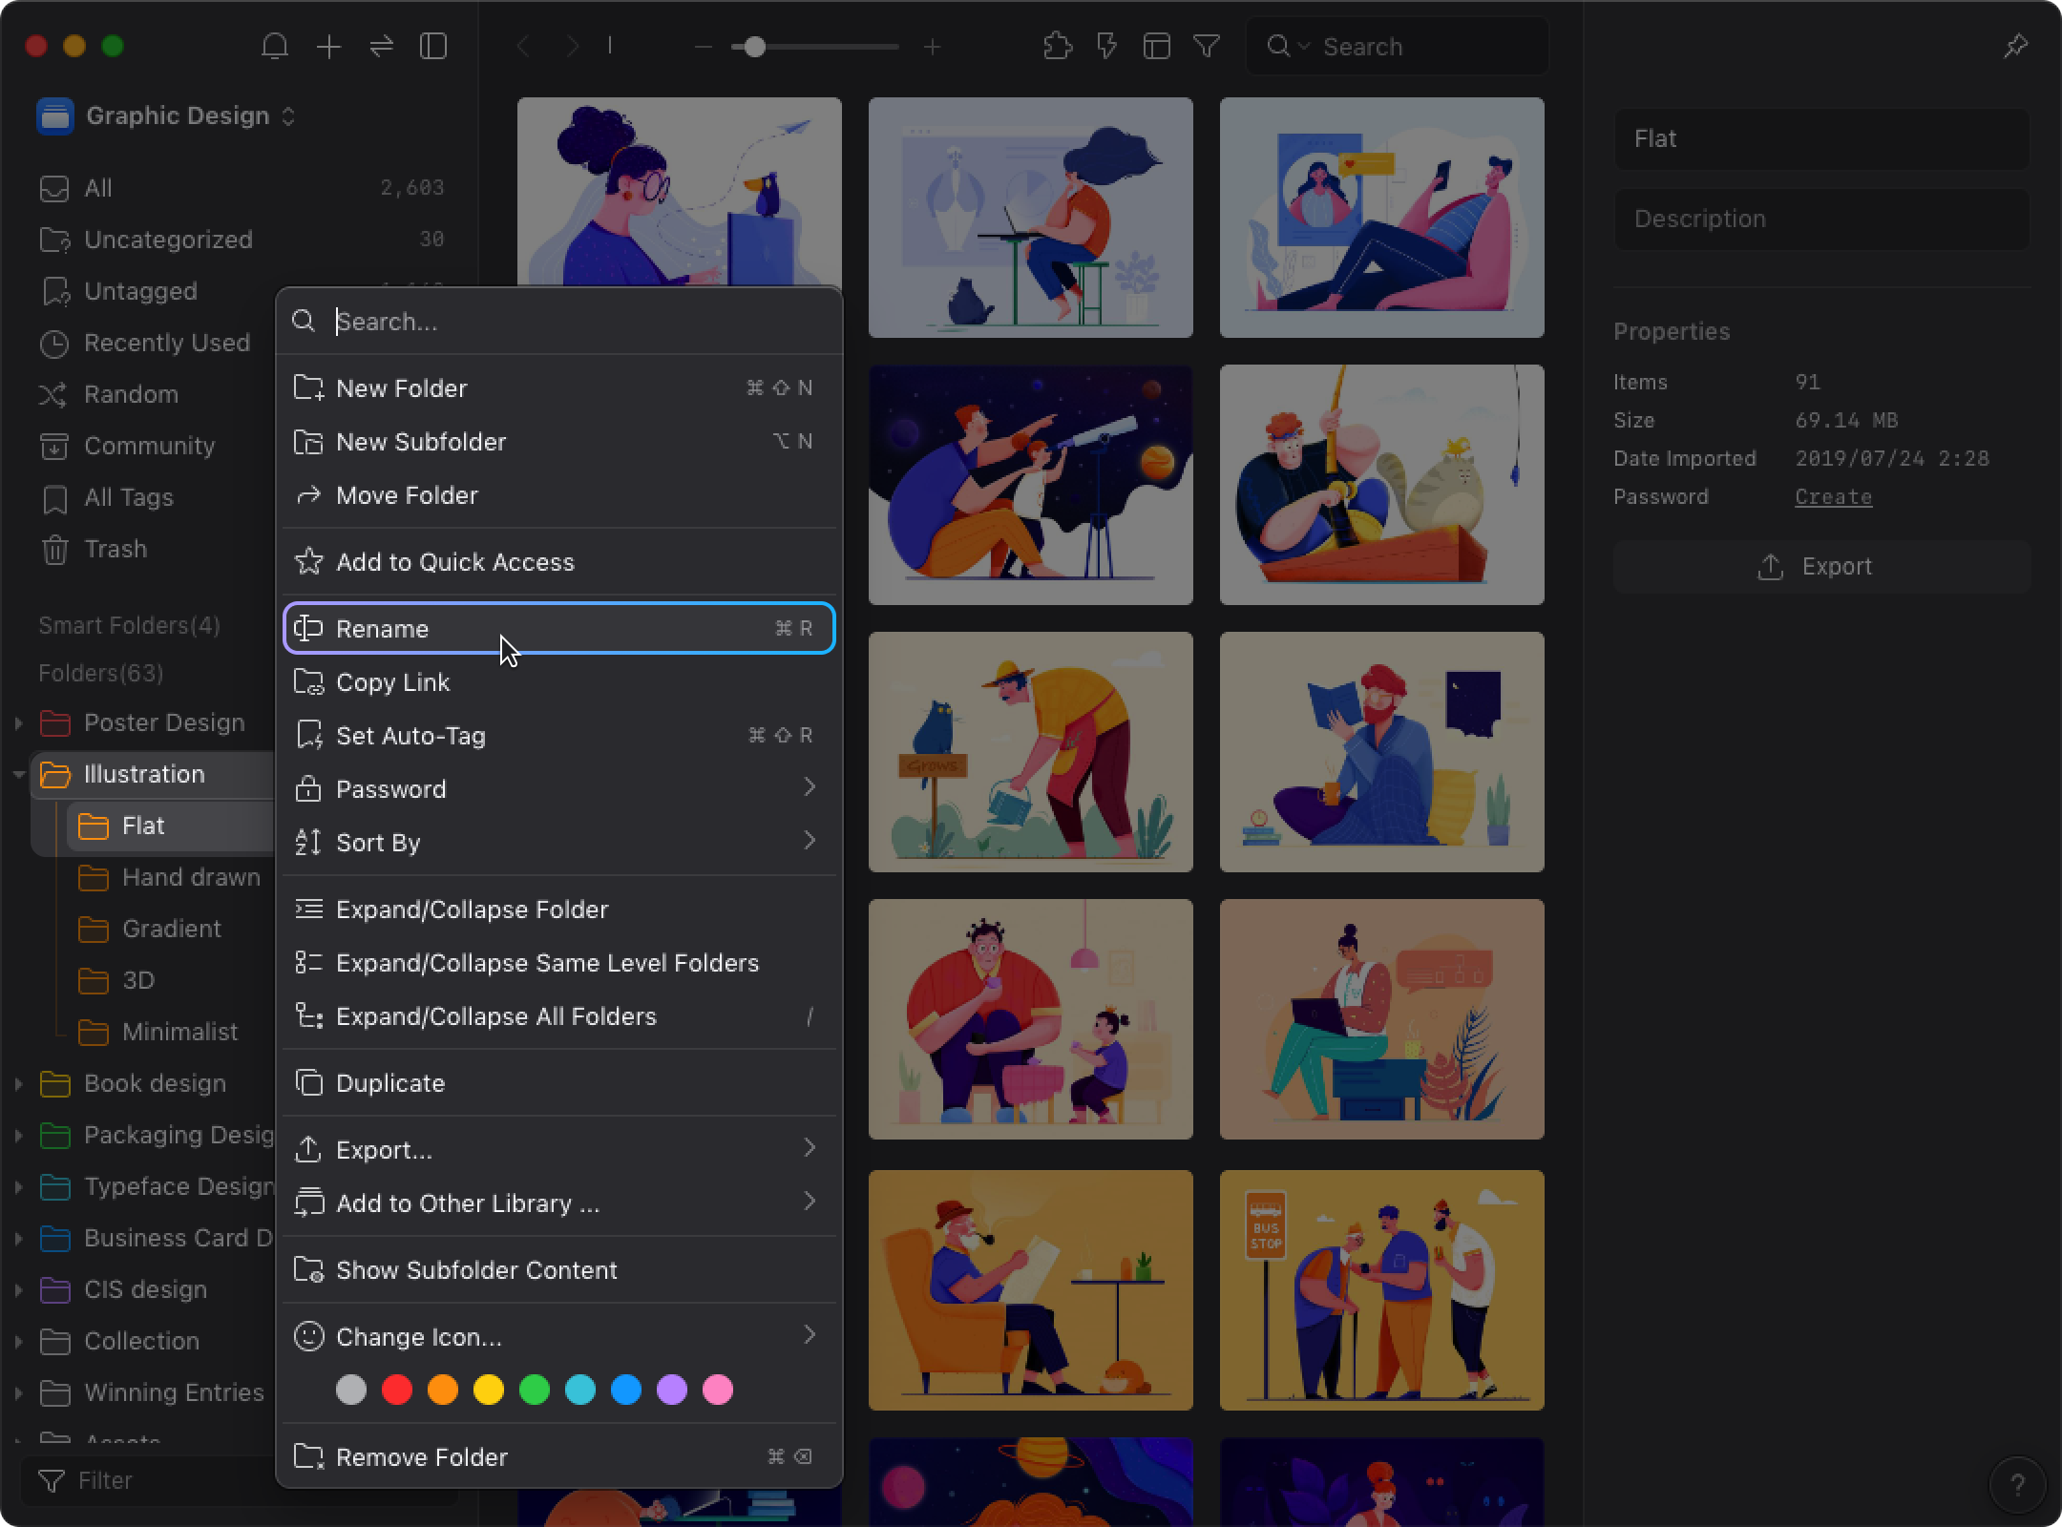Toggle Expand/Collapse All Folders

[x=497, y=1015]
